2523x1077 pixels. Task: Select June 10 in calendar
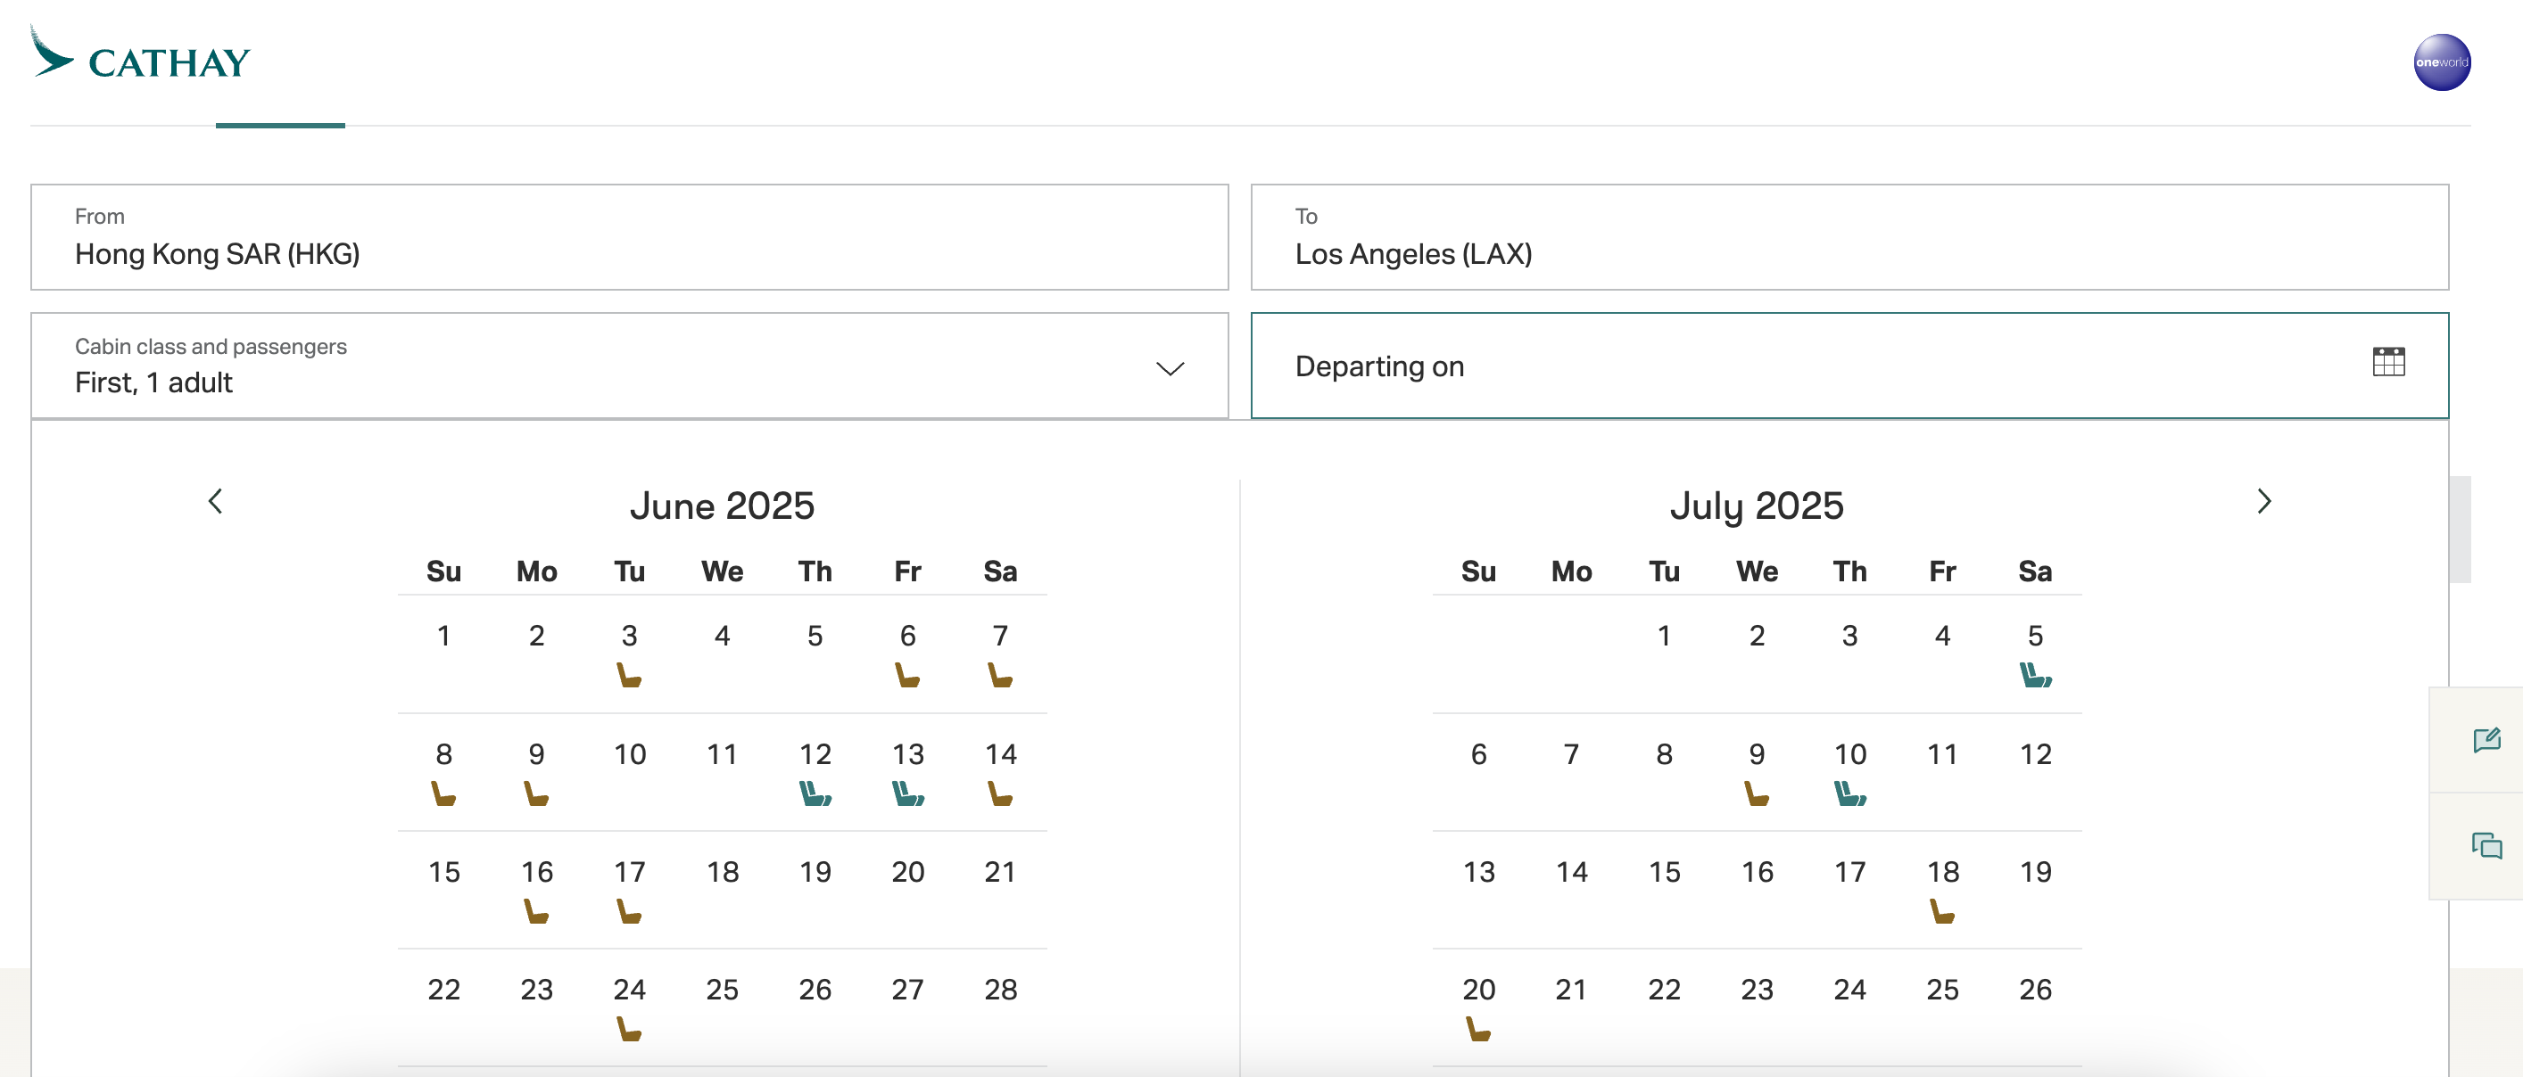[629, 754]
